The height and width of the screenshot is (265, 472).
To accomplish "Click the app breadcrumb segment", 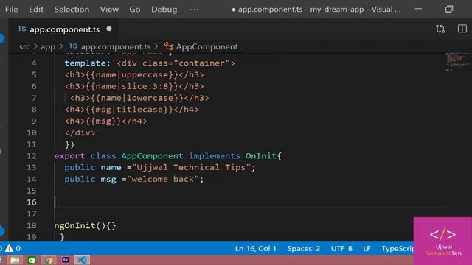I will 48,46.
